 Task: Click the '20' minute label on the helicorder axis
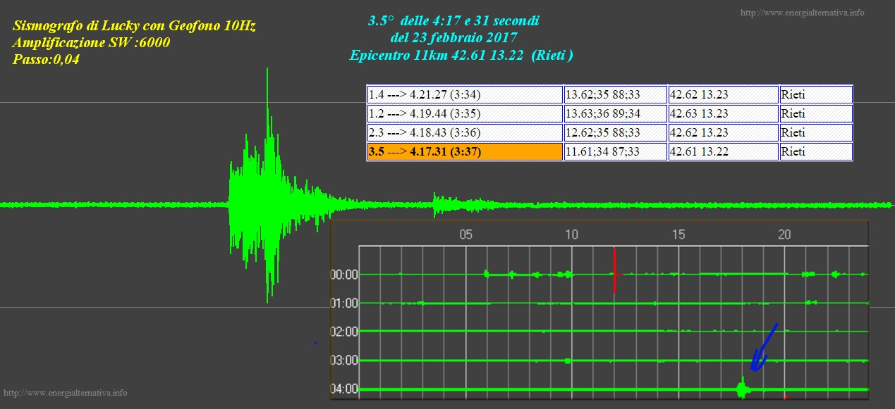click(786, 235)
